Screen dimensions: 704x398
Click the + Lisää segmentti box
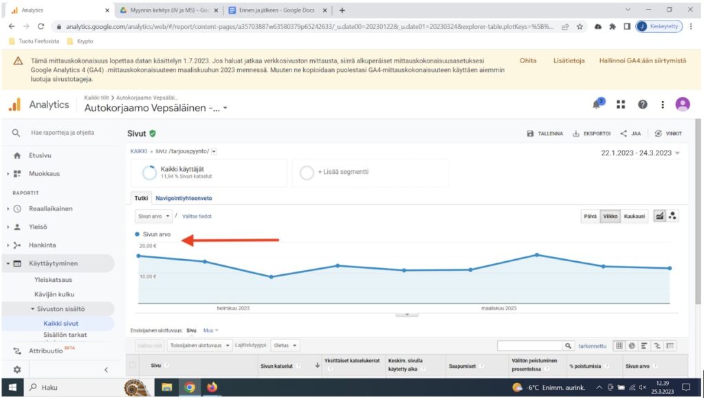pyautogui.click(x=371, y=173)
